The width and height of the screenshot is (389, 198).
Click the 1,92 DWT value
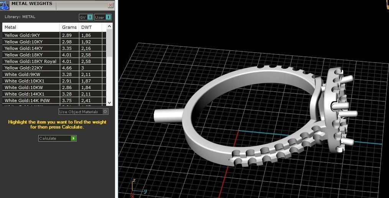[x=86, y=42]
